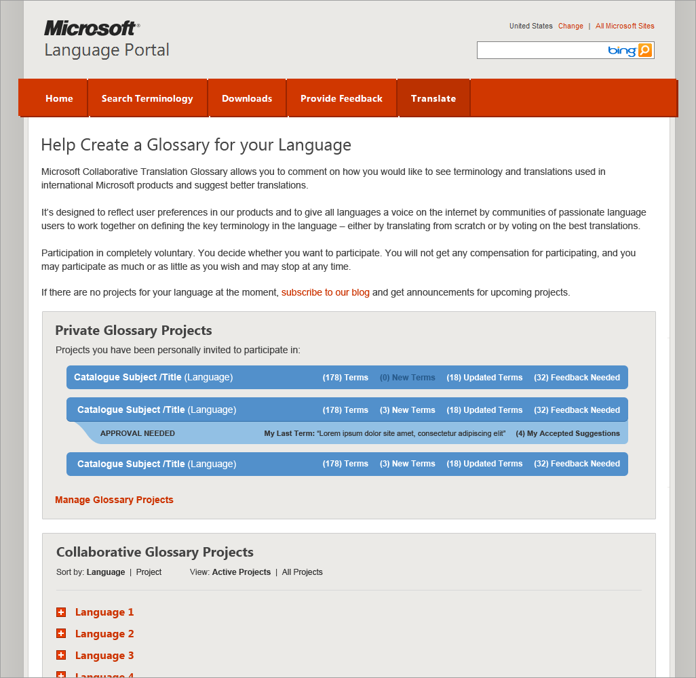
Task: Click the My Last Term text
Action: point(385,433)
